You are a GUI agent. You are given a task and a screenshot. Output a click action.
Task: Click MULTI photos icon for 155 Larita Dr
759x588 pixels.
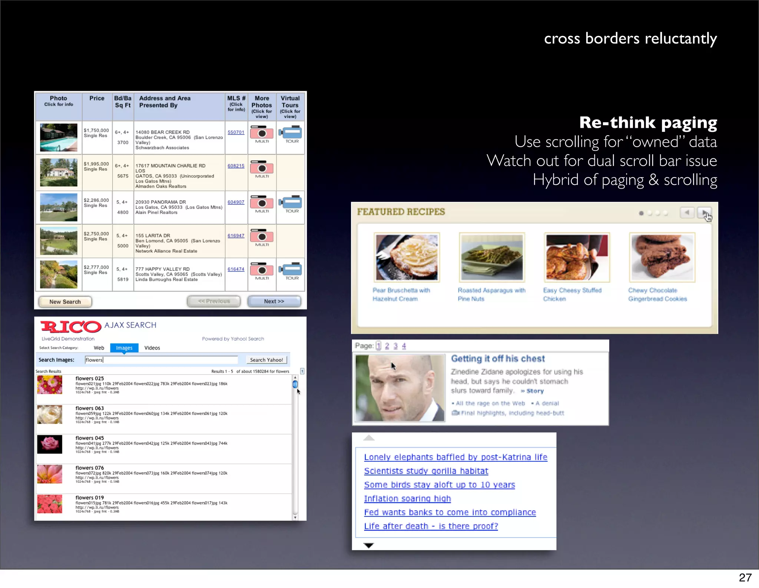[x=262, y=236]
